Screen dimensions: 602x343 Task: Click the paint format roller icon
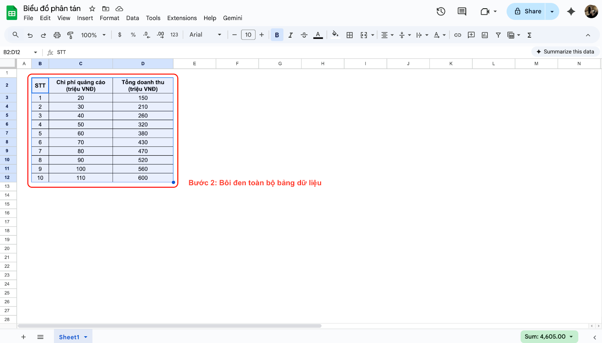click(x=70, y=35)
